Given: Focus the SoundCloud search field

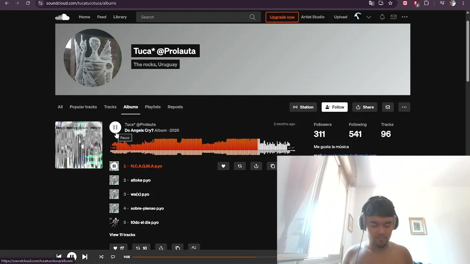Looking at the screenshot, I should pyautogui.click(x=198, y=17).
